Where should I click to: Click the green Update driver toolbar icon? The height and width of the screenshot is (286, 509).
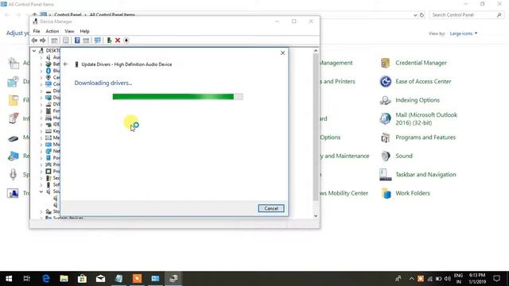tap(109, 41)
